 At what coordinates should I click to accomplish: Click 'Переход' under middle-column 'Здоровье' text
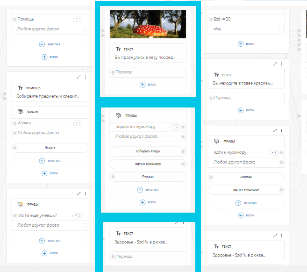(x=148, y=257)
